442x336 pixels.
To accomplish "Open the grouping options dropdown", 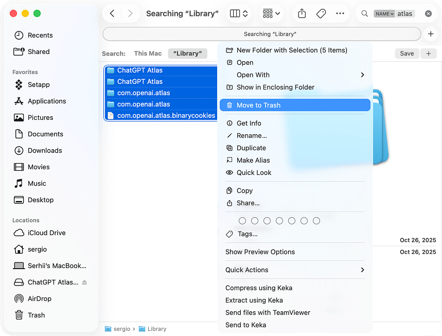I will pos(271,13).
